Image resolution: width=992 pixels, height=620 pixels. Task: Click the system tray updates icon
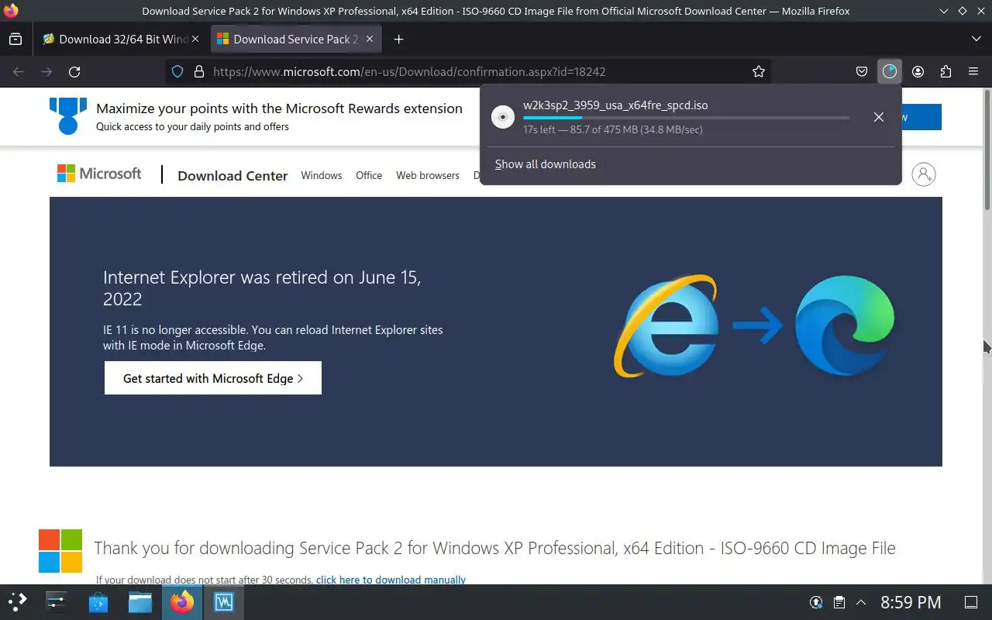(816, 602)
